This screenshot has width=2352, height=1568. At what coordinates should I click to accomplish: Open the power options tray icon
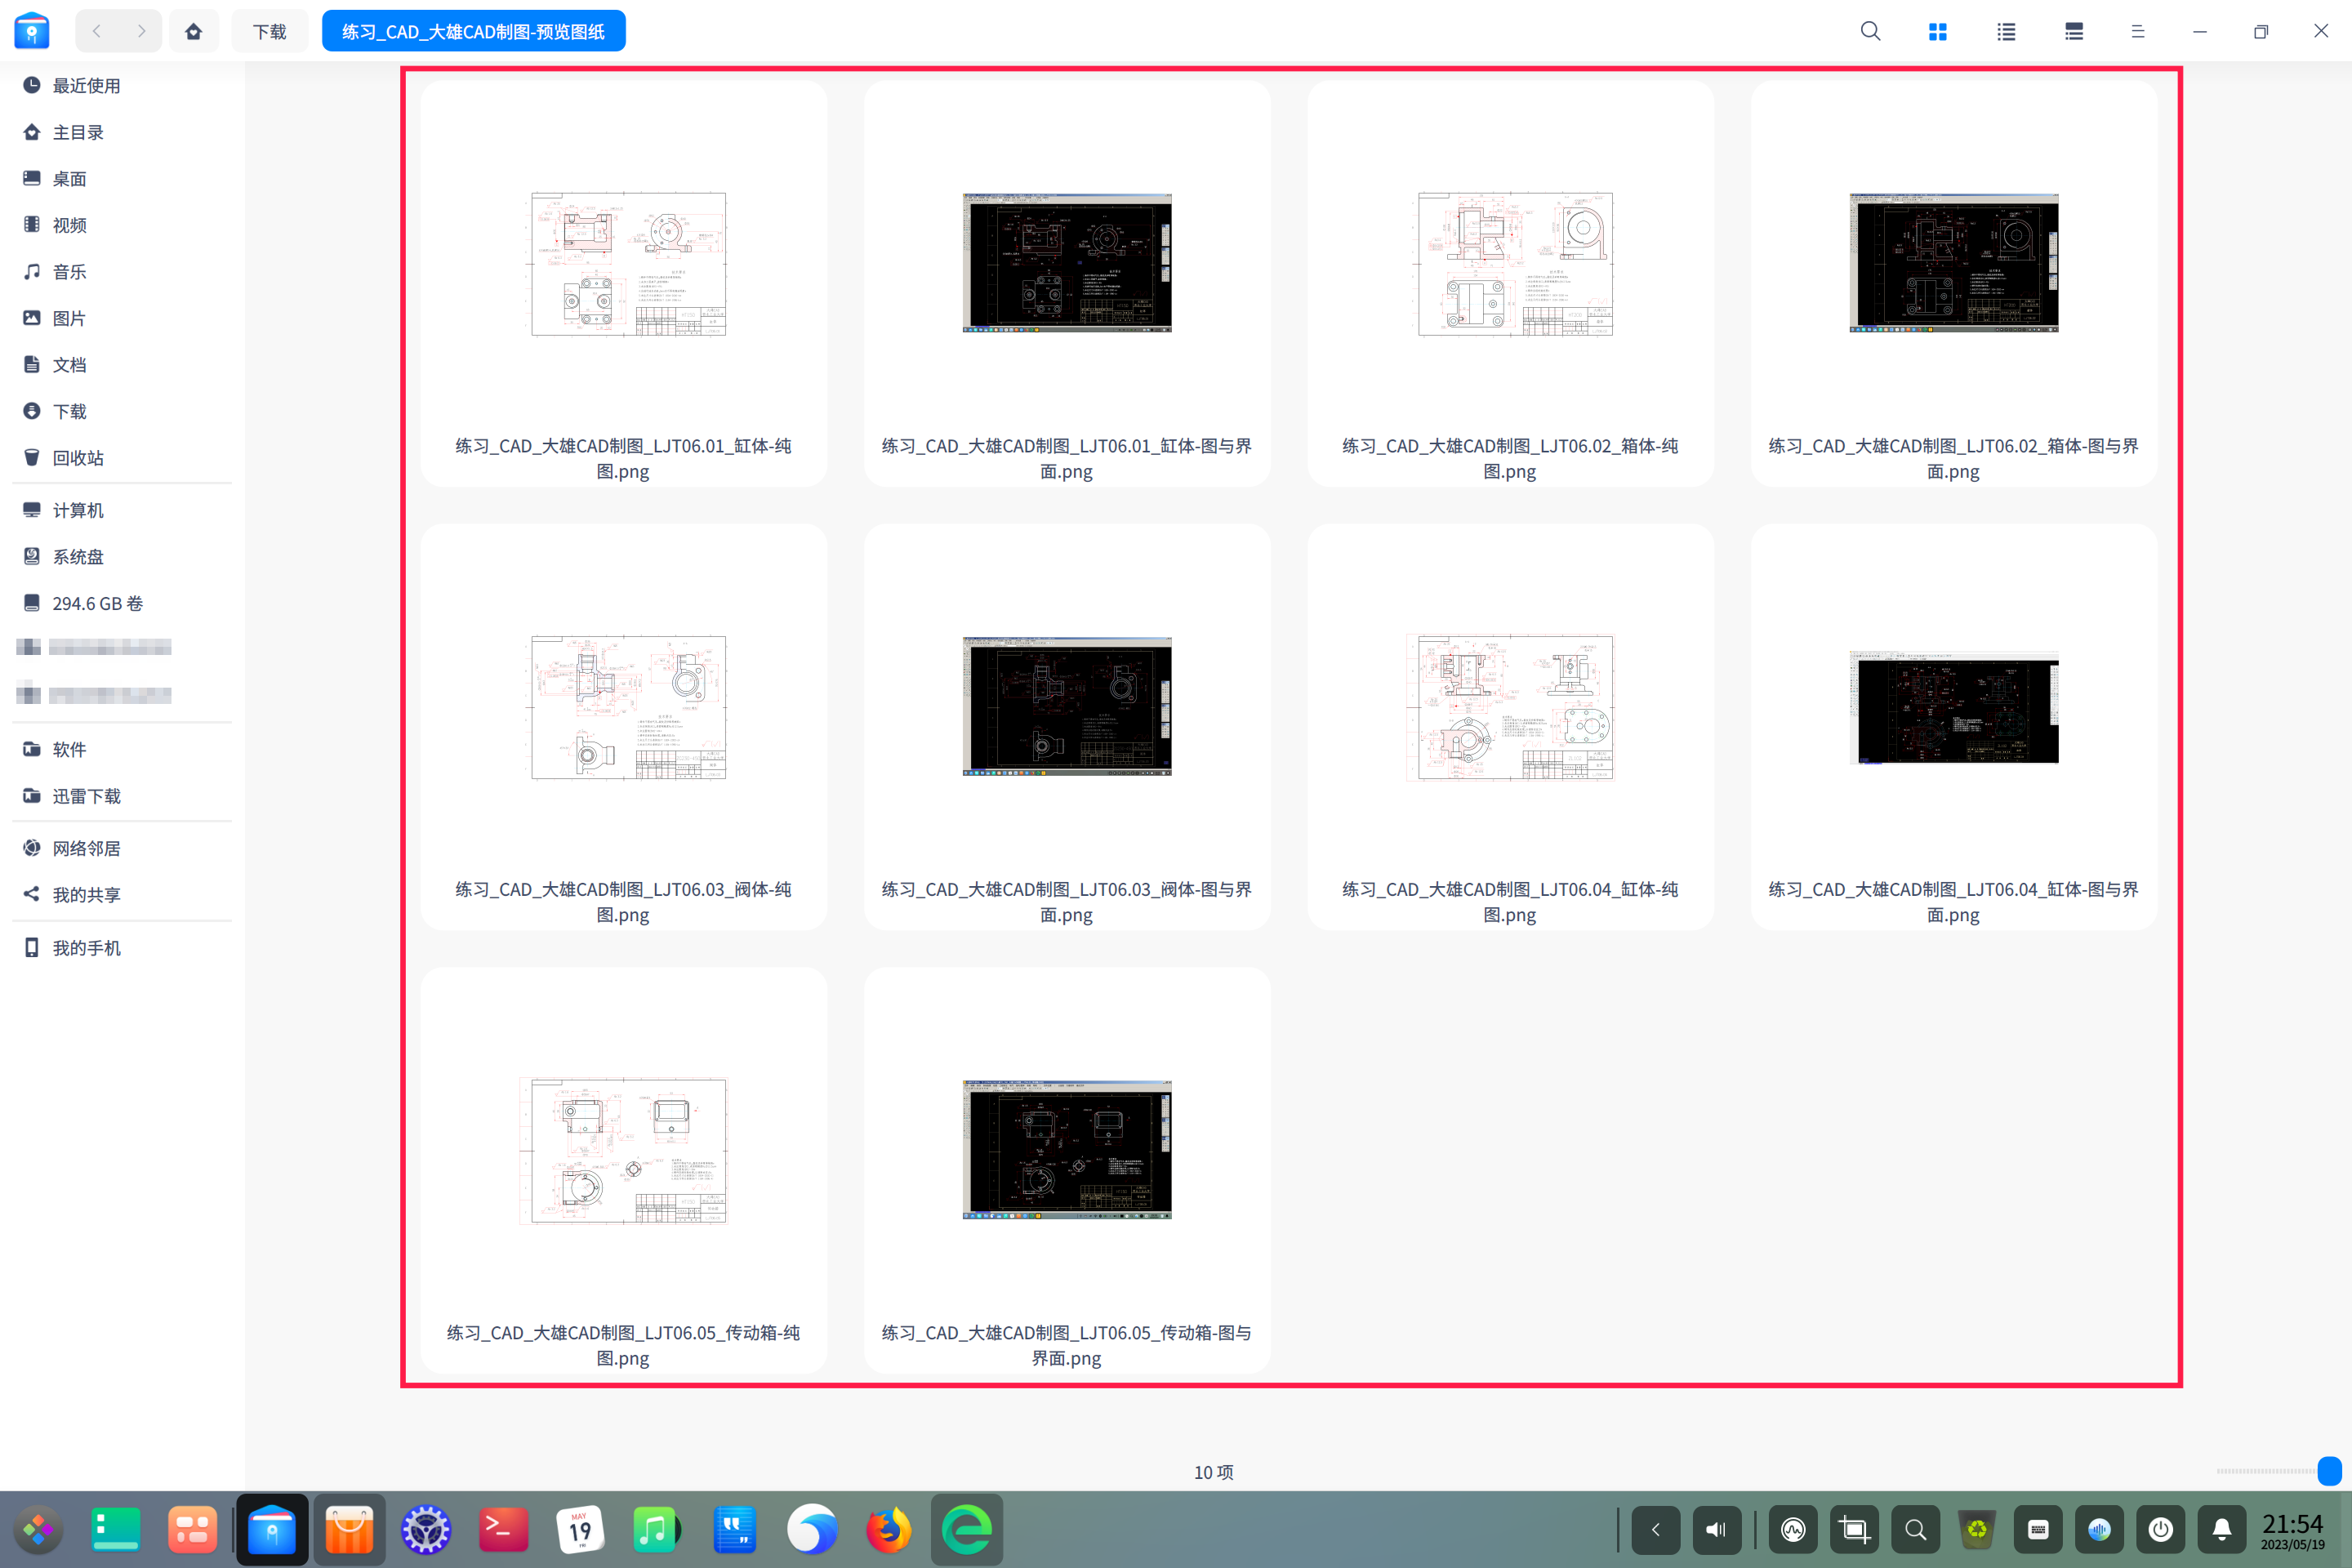tap(2160, 1529)
